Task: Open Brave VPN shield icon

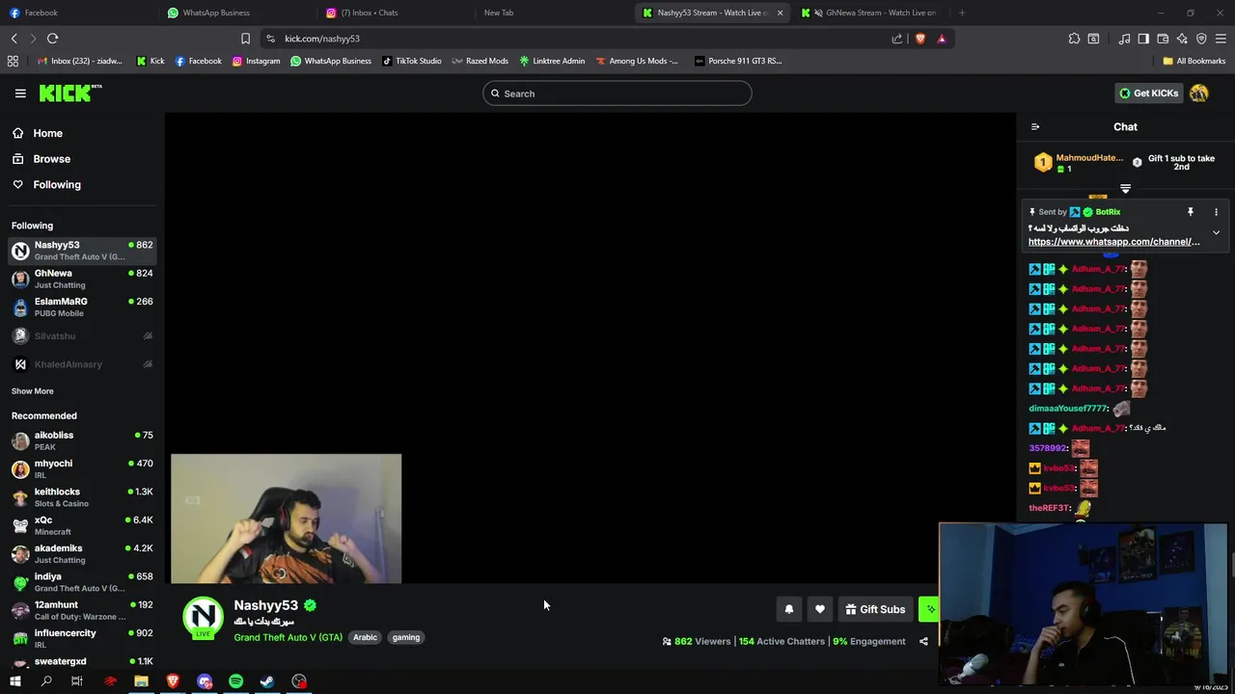Action: 1201,39
